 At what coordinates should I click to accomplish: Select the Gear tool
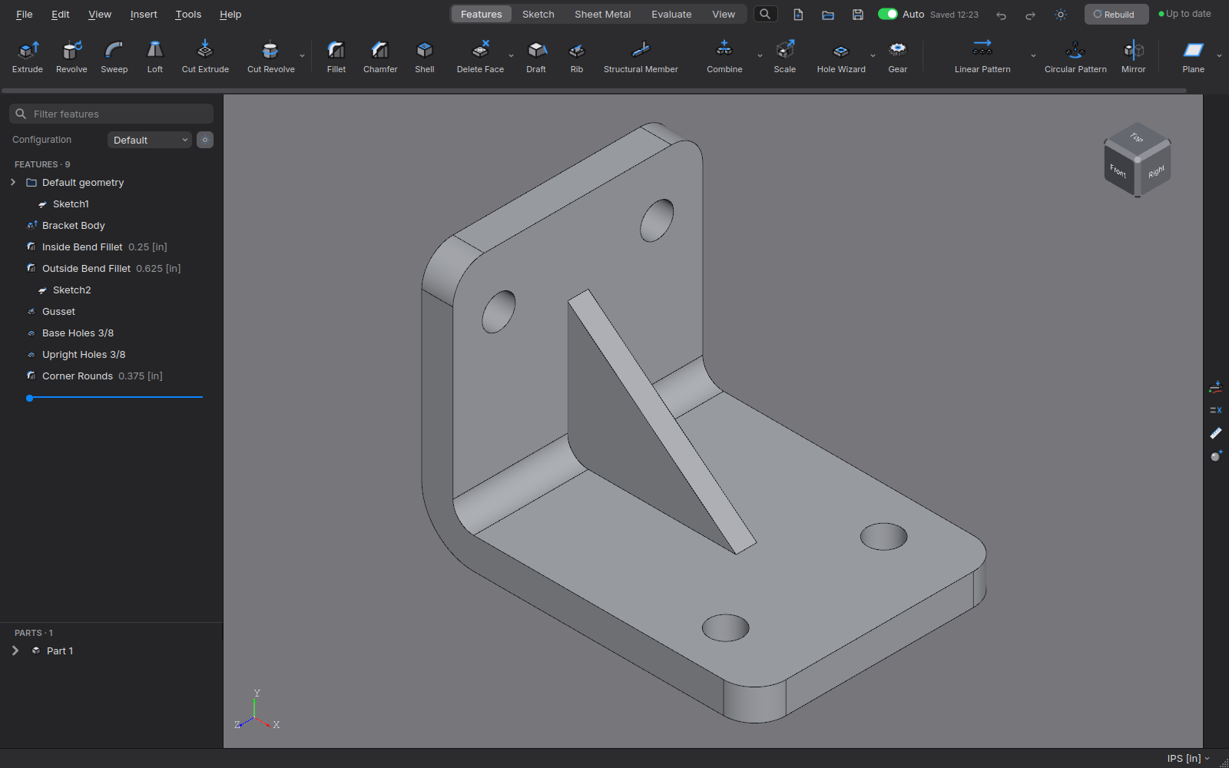tap(898, 58)
